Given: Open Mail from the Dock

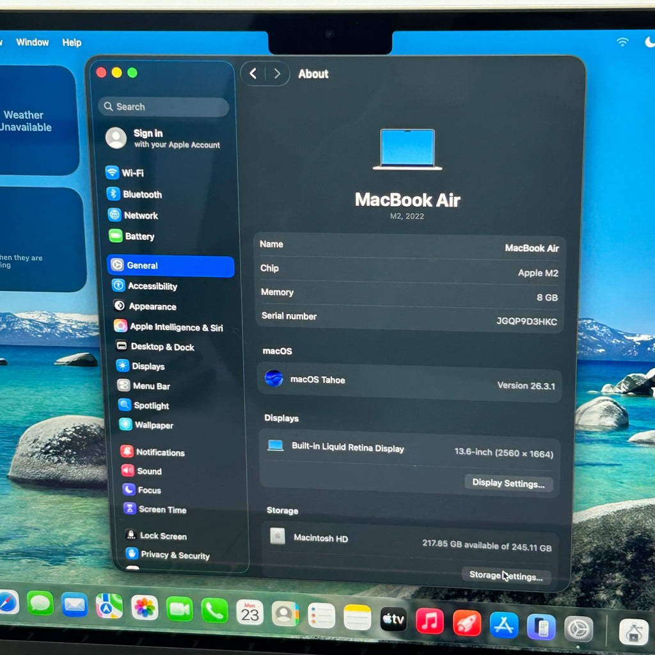Looking at the screenshot, I should tap(74, 605).
